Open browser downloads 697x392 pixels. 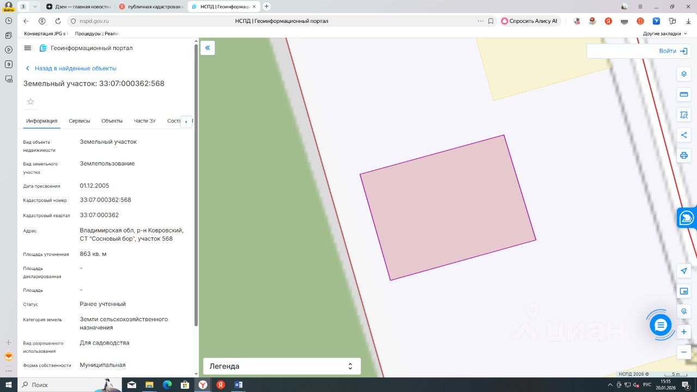[x=689, y=21]
